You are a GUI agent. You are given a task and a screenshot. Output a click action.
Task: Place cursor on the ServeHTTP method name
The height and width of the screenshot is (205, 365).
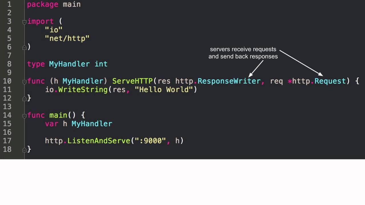(132, 81)
